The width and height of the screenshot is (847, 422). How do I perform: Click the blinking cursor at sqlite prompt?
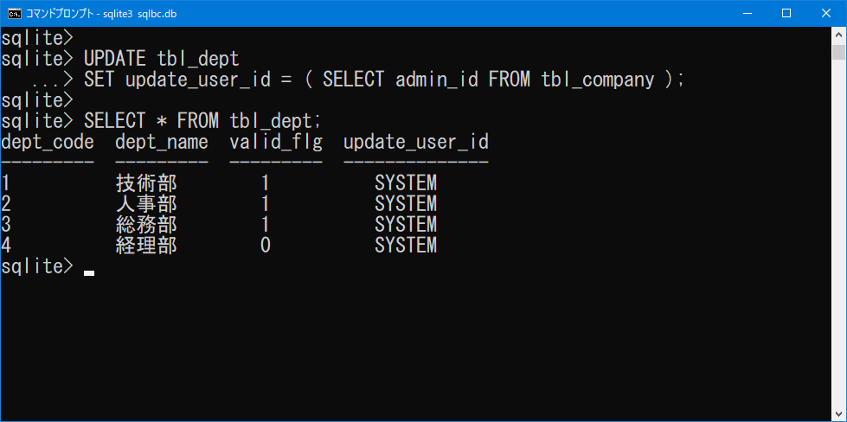(x=89, y=273)
